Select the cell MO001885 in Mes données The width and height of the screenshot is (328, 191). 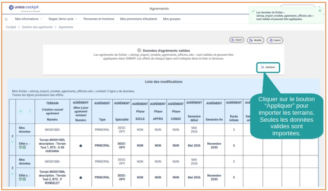click(x=52, y=130)
